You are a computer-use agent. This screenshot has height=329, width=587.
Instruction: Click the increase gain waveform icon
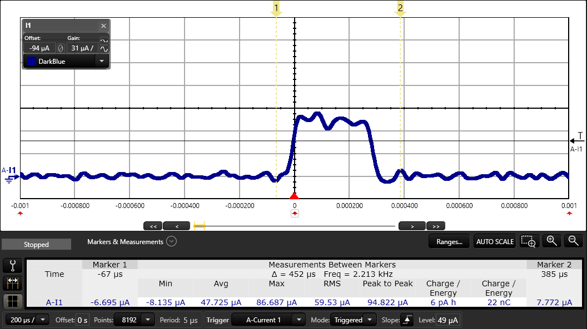click(x=104, y=49)
